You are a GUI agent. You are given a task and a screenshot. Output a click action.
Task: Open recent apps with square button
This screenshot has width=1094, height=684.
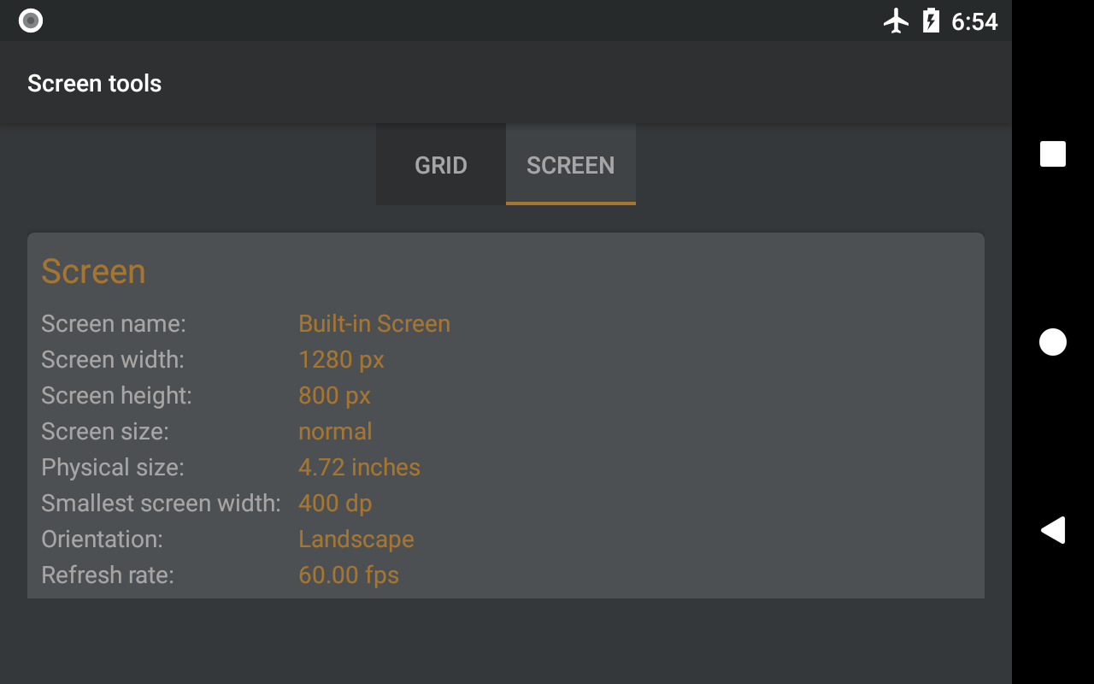point(1053,154)
